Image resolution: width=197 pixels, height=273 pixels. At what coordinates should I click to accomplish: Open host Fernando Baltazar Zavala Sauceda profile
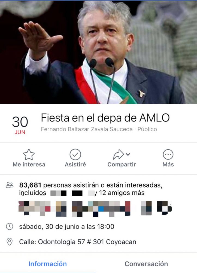click(87, 129)
